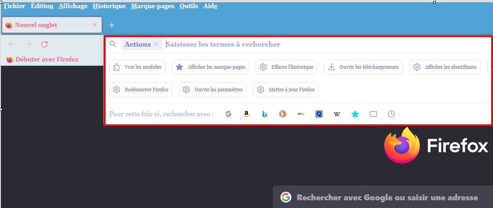Search this time with Amazon icon

point(246,114)
